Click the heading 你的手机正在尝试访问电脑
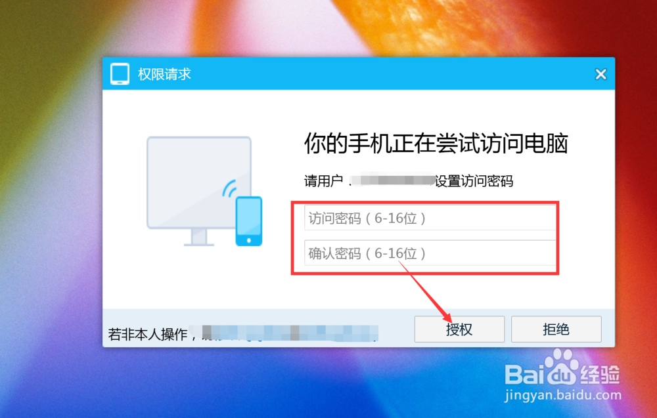The image size is (657, 418). click(436, 144)
